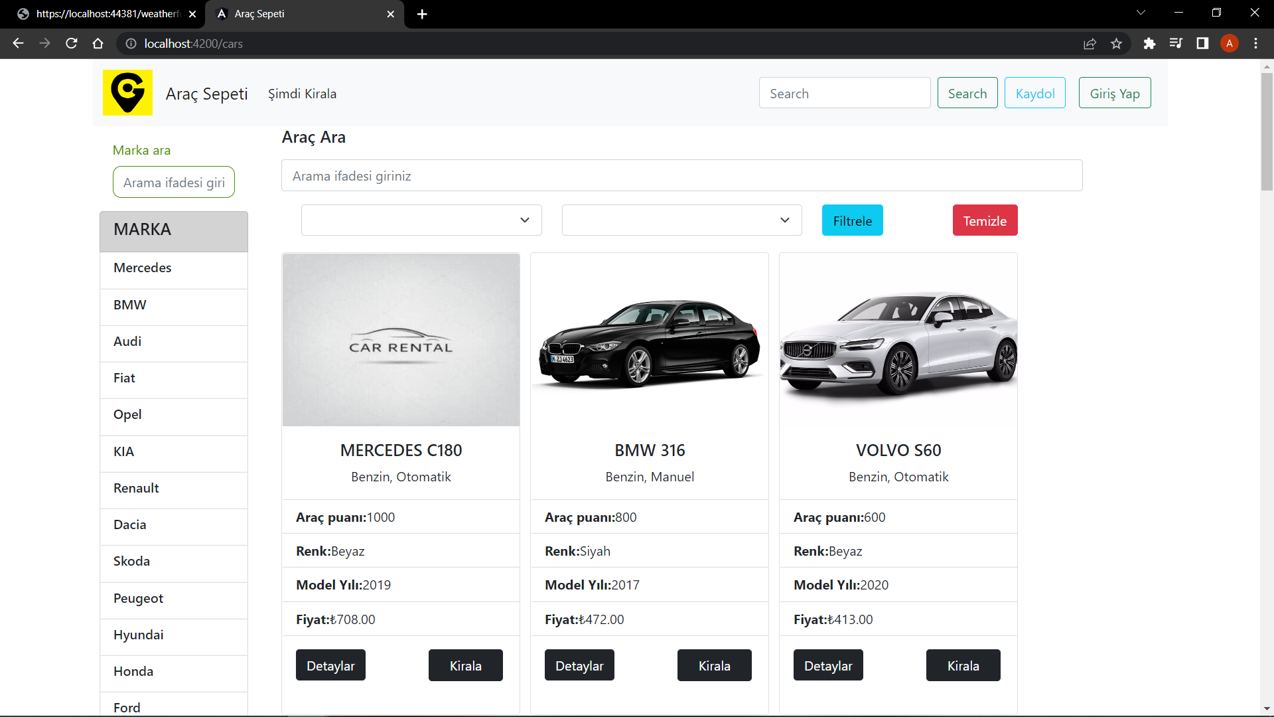Screen dimensions: 1274x717
Task: Switch to the localhost:44381 weather tab
Action: coord(106,14)
